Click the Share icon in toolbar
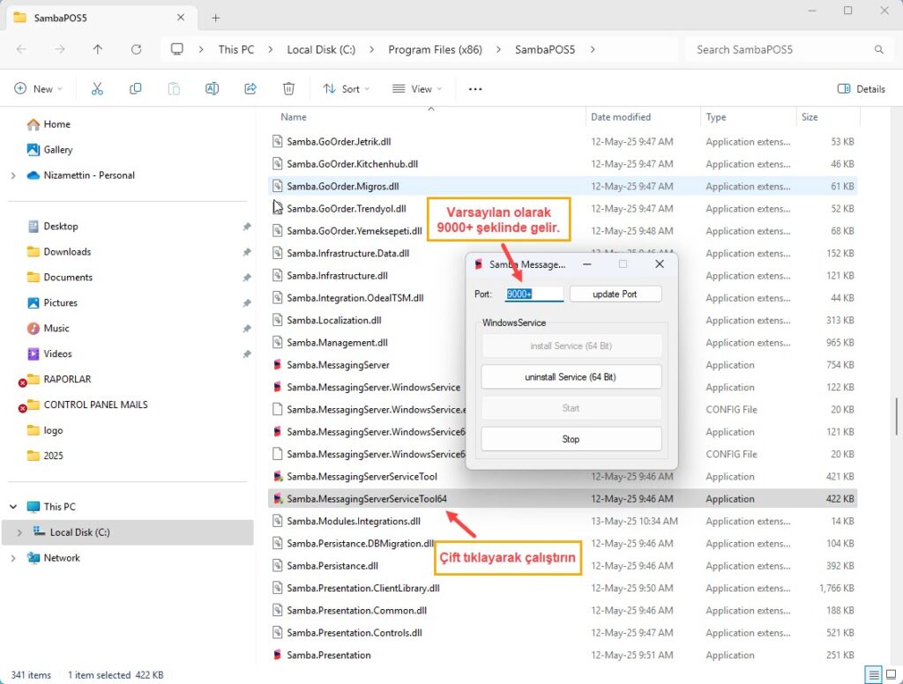Screen dimensions: 903x684 [250, 89]
